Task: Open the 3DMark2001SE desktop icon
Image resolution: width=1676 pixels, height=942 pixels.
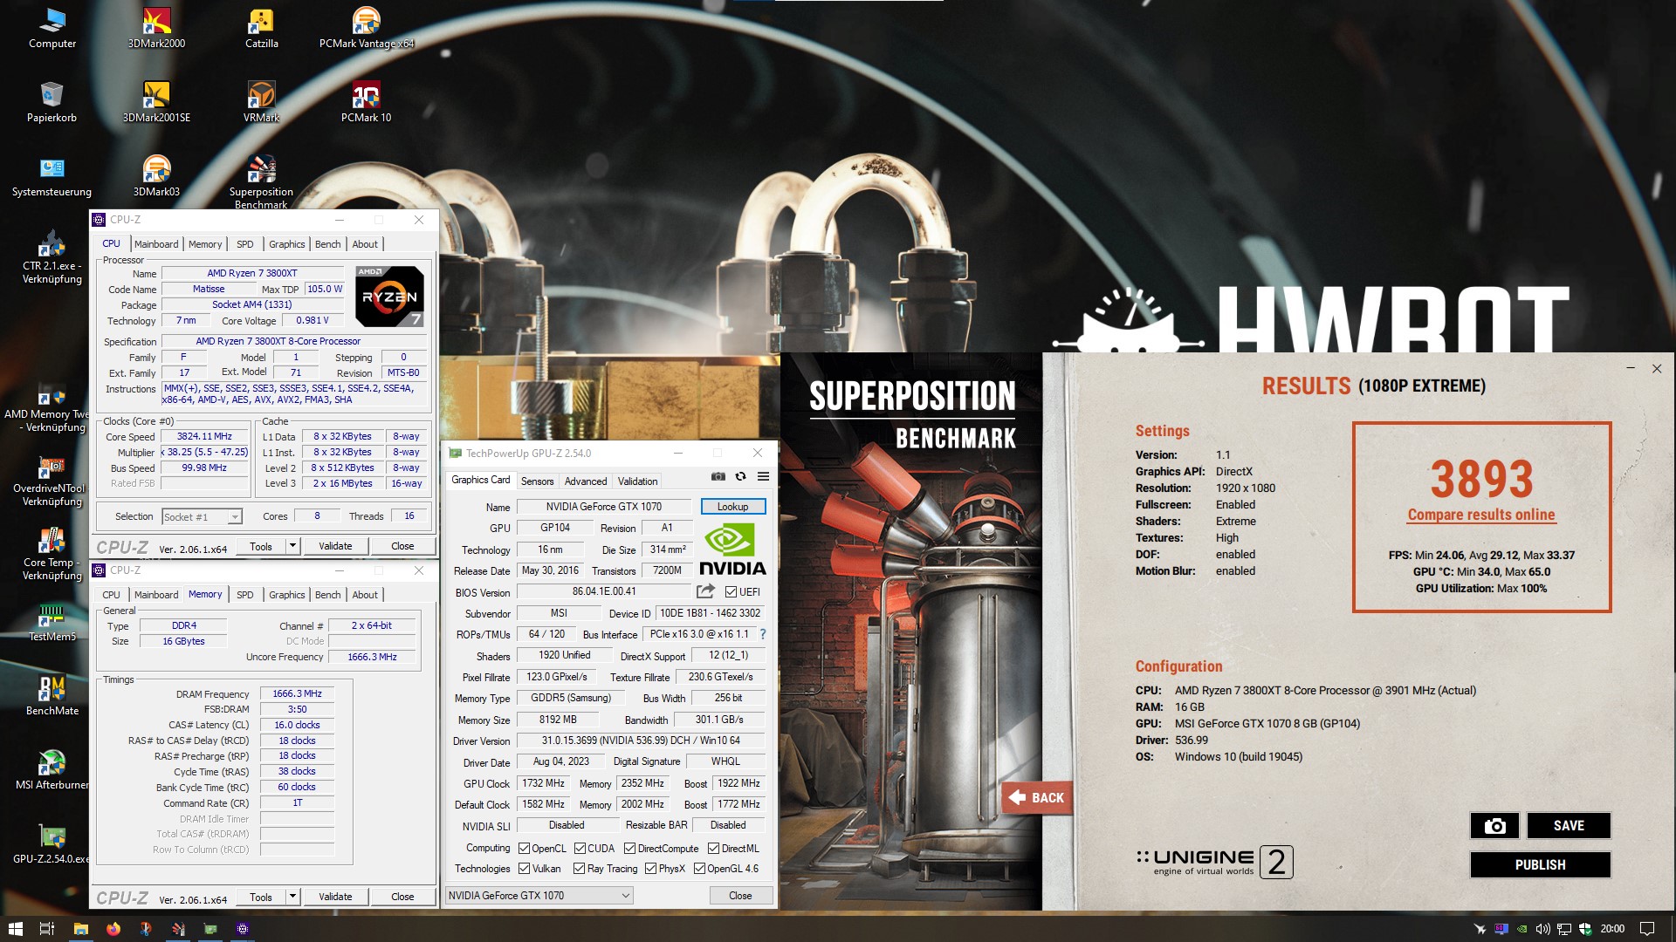Action: 156,101
